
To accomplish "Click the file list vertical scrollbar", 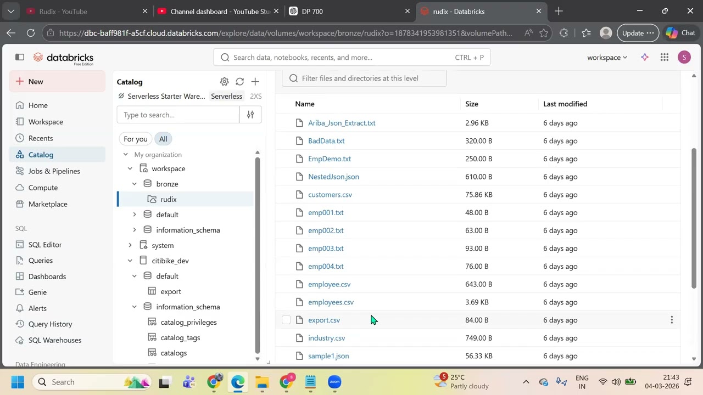I will (x=694, y=218).
